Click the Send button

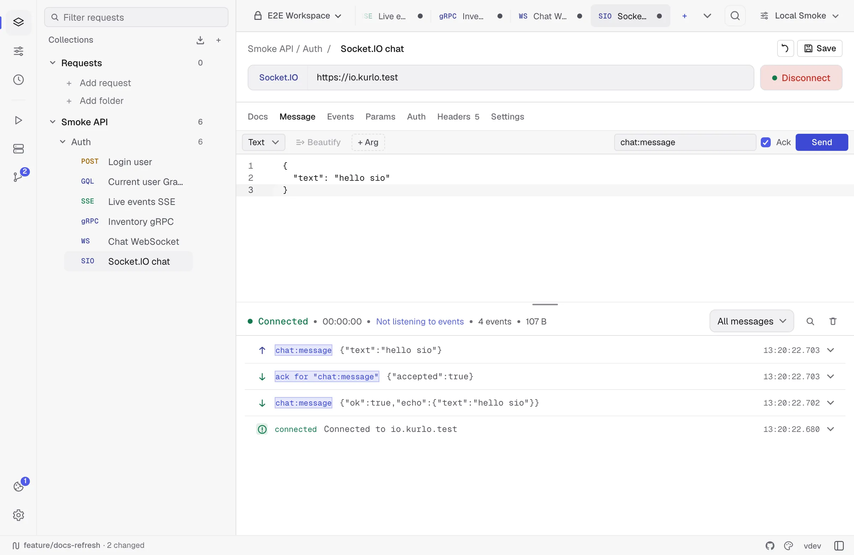(822, 142)
